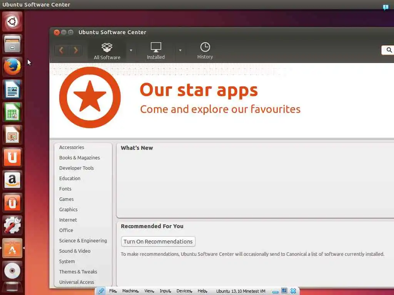The height and width of the screenshot is (295, 394).
Task: Browse the Fonts category
Action: [65, 189]
